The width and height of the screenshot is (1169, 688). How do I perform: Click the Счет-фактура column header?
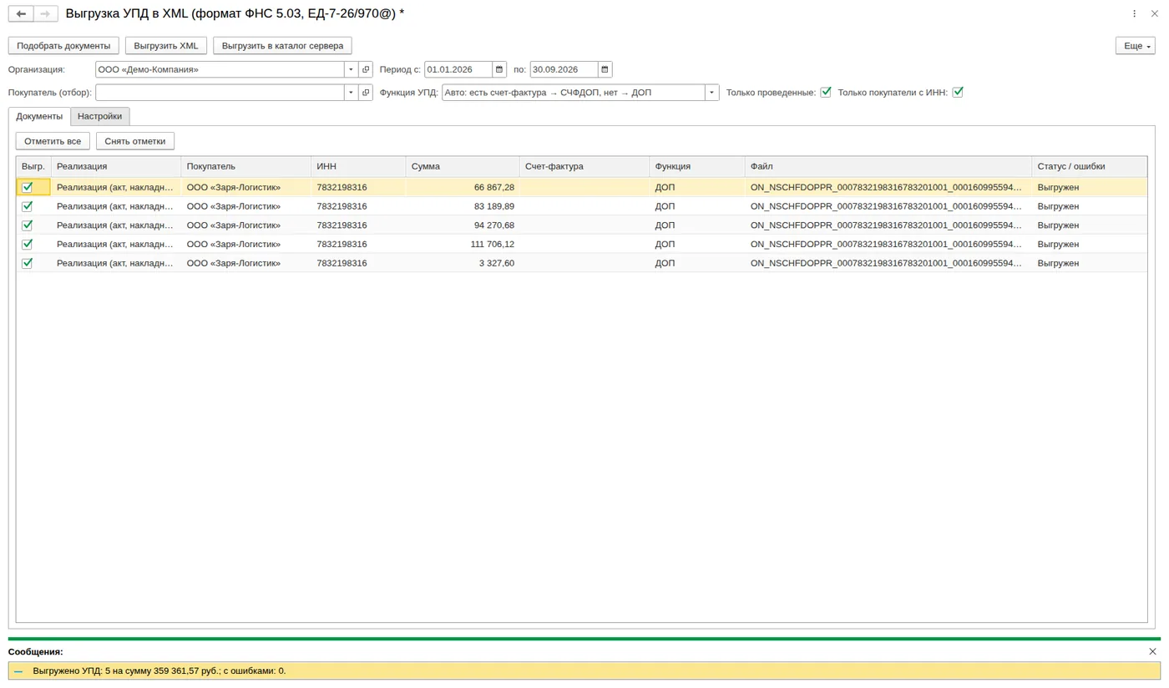tap(584, 167)
